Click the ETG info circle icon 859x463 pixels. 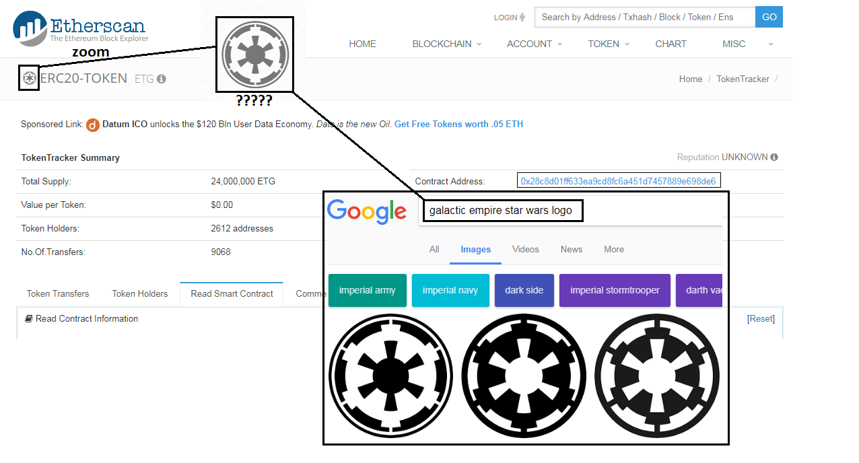(162, 79)
